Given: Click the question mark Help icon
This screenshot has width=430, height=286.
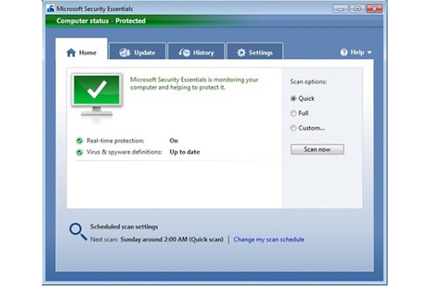Looking at the screenshot, I should (344, 52).
